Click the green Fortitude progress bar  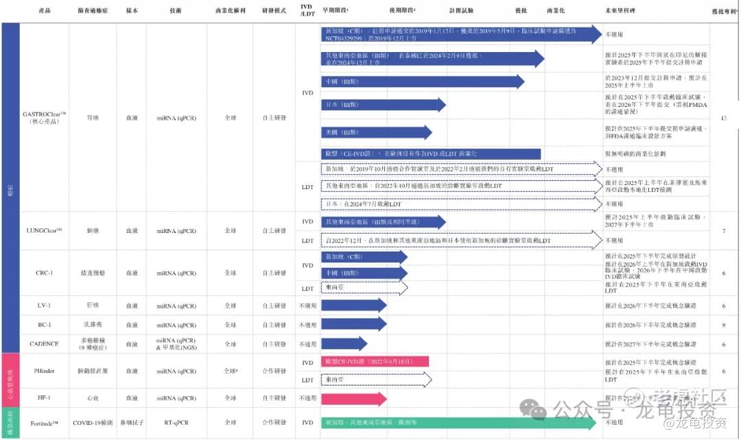point(458,423)
